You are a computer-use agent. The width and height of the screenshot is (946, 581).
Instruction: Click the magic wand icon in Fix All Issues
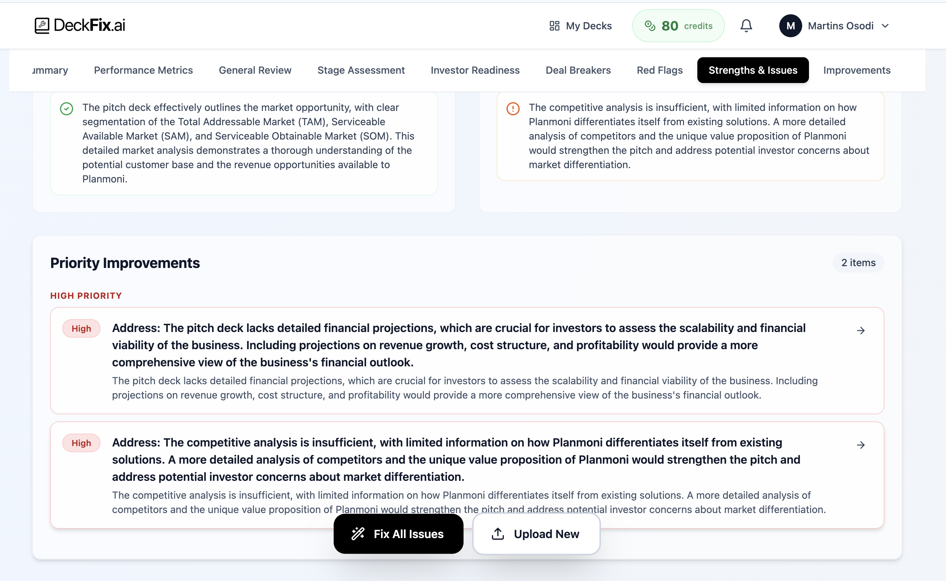tap(358, 534)
